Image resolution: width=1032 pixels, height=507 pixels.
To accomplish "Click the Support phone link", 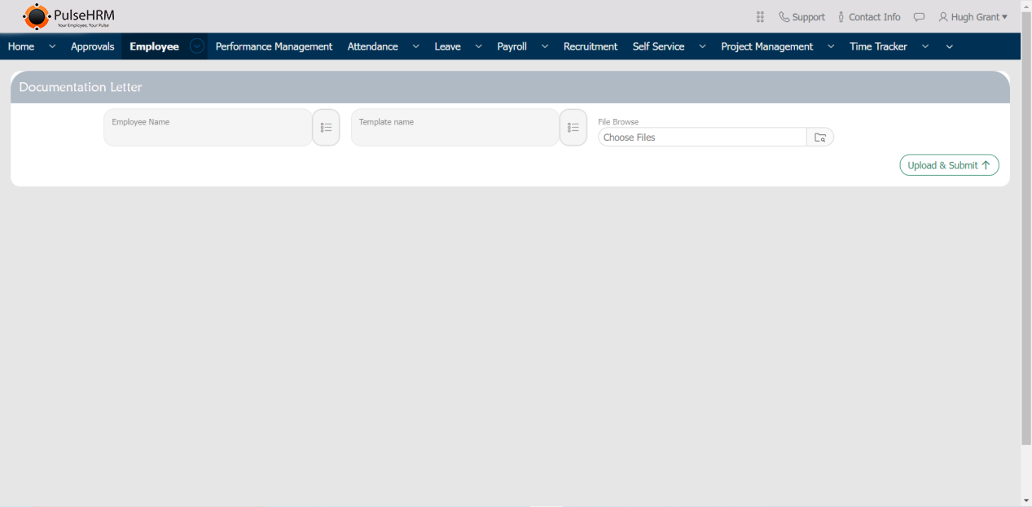I will tap(801, 17).
